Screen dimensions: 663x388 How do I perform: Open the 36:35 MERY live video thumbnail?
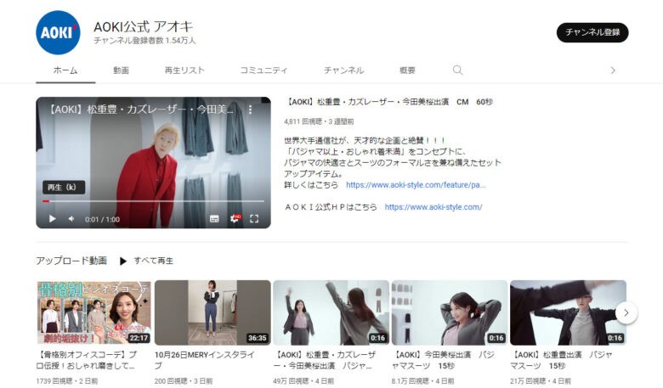212,312
